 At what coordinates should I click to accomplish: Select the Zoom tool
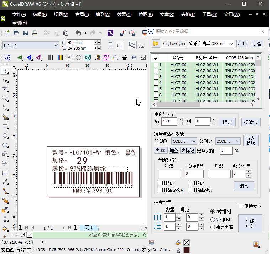5,98
